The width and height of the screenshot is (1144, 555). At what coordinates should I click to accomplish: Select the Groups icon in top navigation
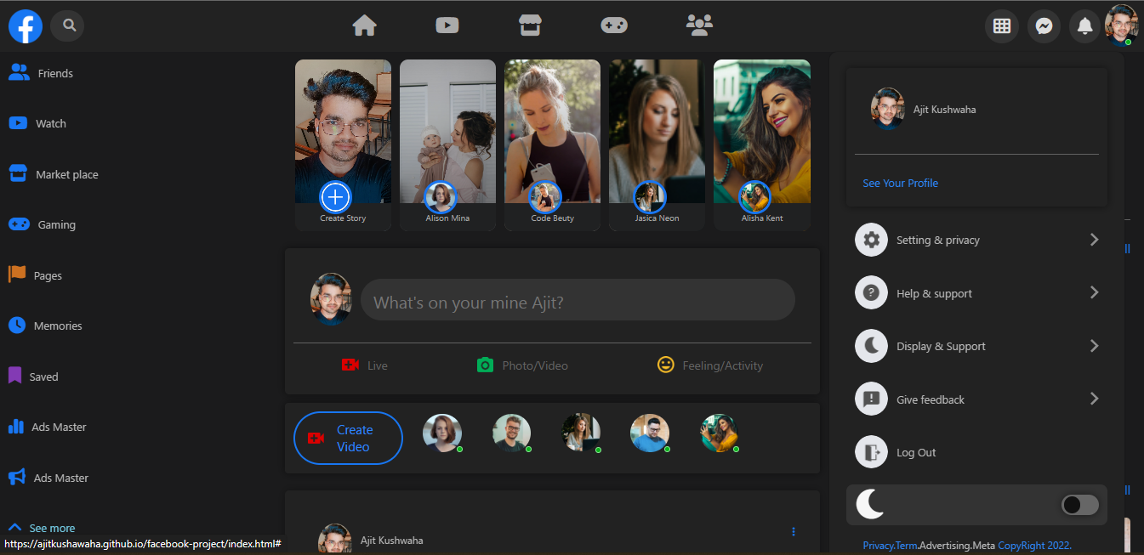click(x=699, y=25)
